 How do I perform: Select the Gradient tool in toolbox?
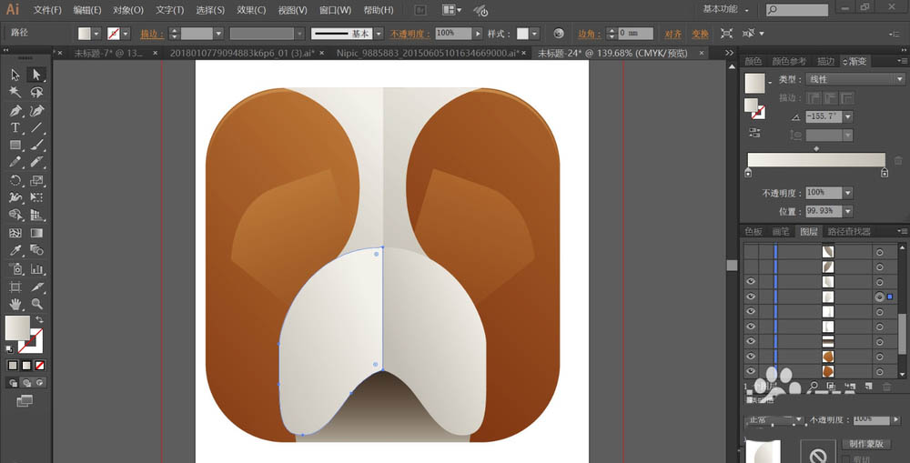pyautogui.click(x=36, y=233)
